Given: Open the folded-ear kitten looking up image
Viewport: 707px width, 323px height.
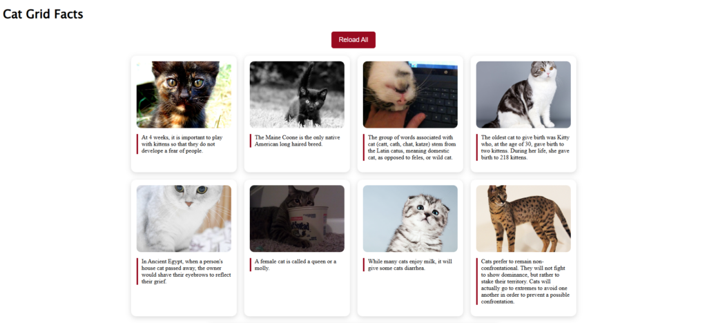Looking at the screenshot, I should (x=410, y=219).
